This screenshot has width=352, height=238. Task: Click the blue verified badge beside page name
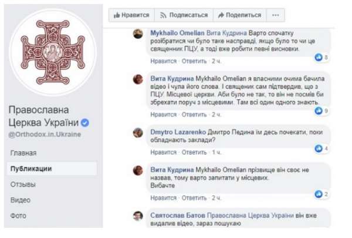pos(85,123)
